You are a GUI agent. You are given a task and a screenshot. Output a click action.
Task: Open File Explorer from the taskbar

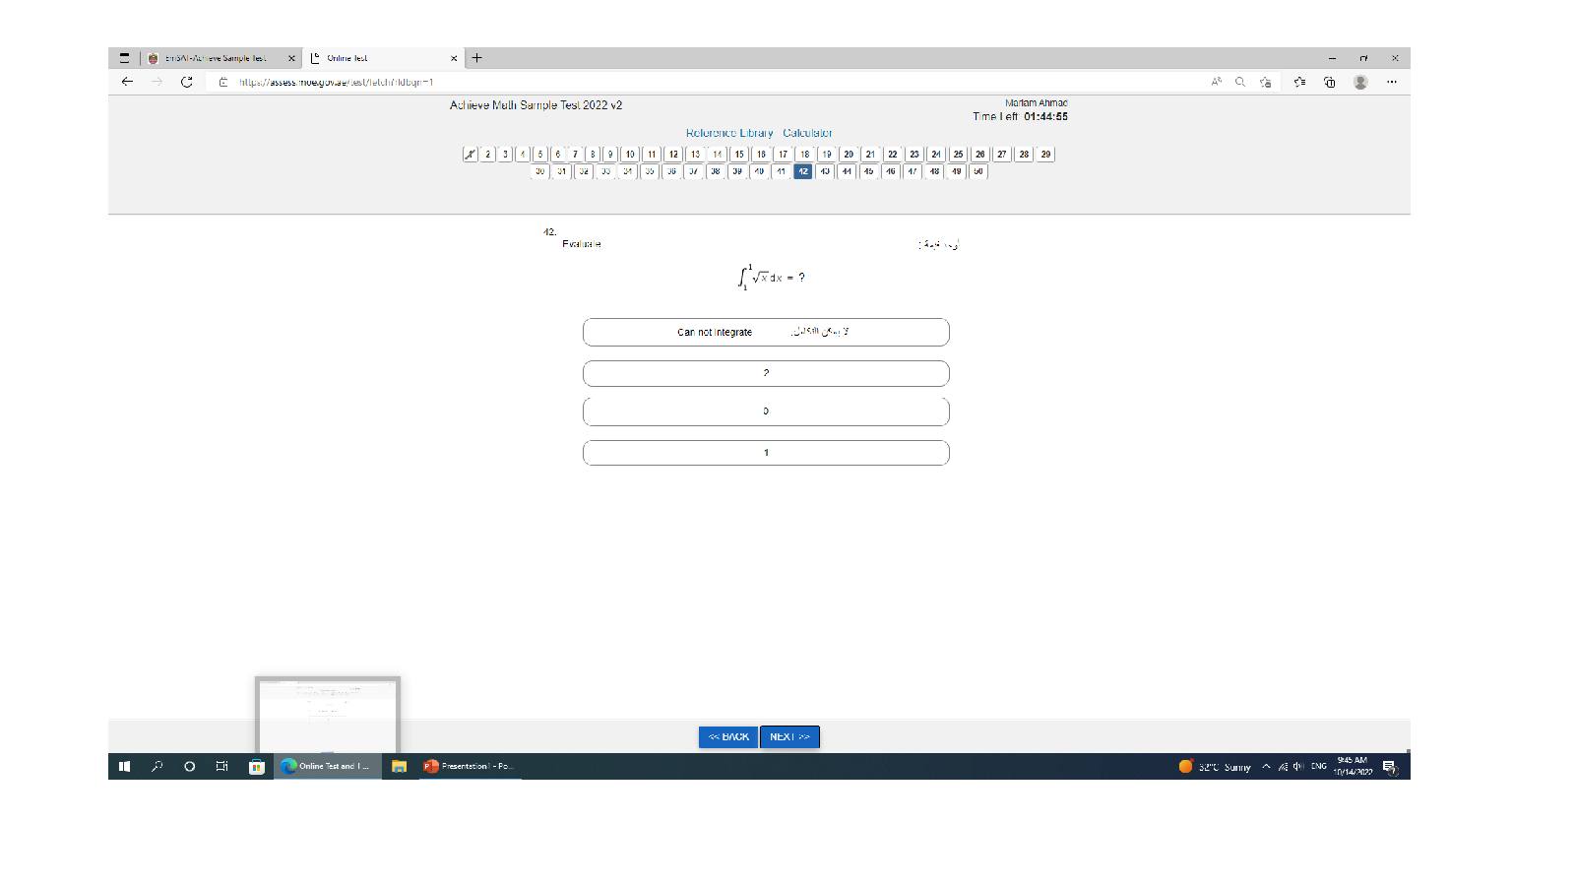pyautogui.click(x=399, y=766)
